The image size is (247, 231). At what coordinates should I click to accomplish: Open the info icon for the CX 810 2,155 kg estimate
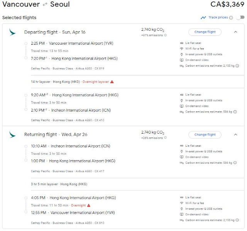coord(237,220)
